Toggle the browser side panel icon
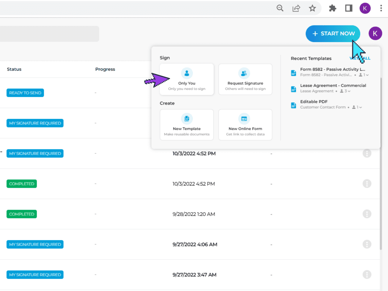Viewport: 388px width, 291px height. 349,8
